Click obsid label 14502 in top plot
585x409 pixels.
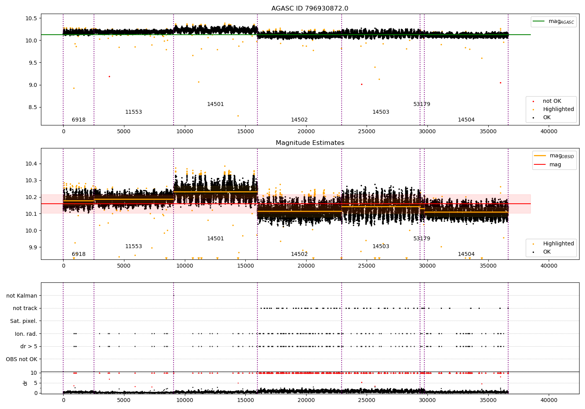(299, 120)
